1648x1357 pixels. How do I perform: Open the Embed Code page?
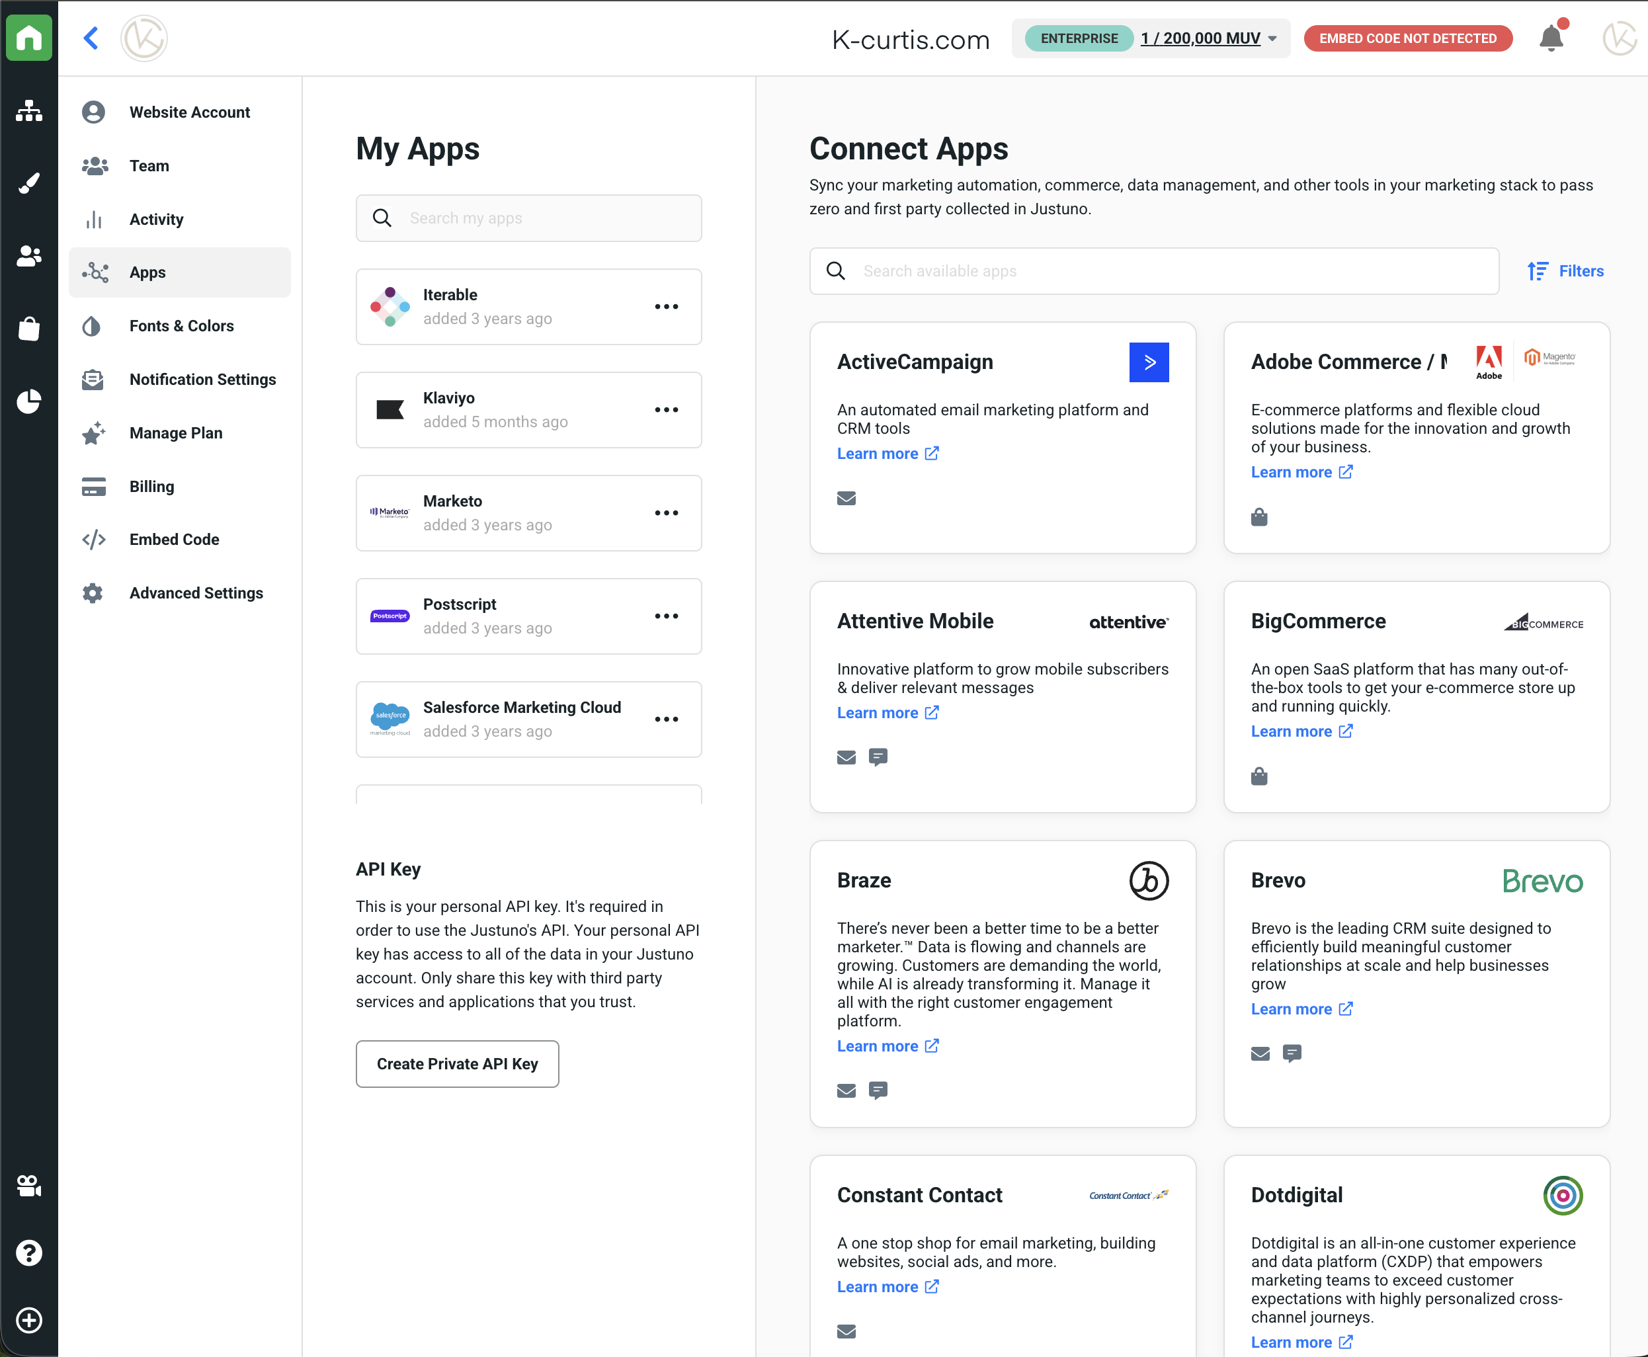click(x=180, y=540)
